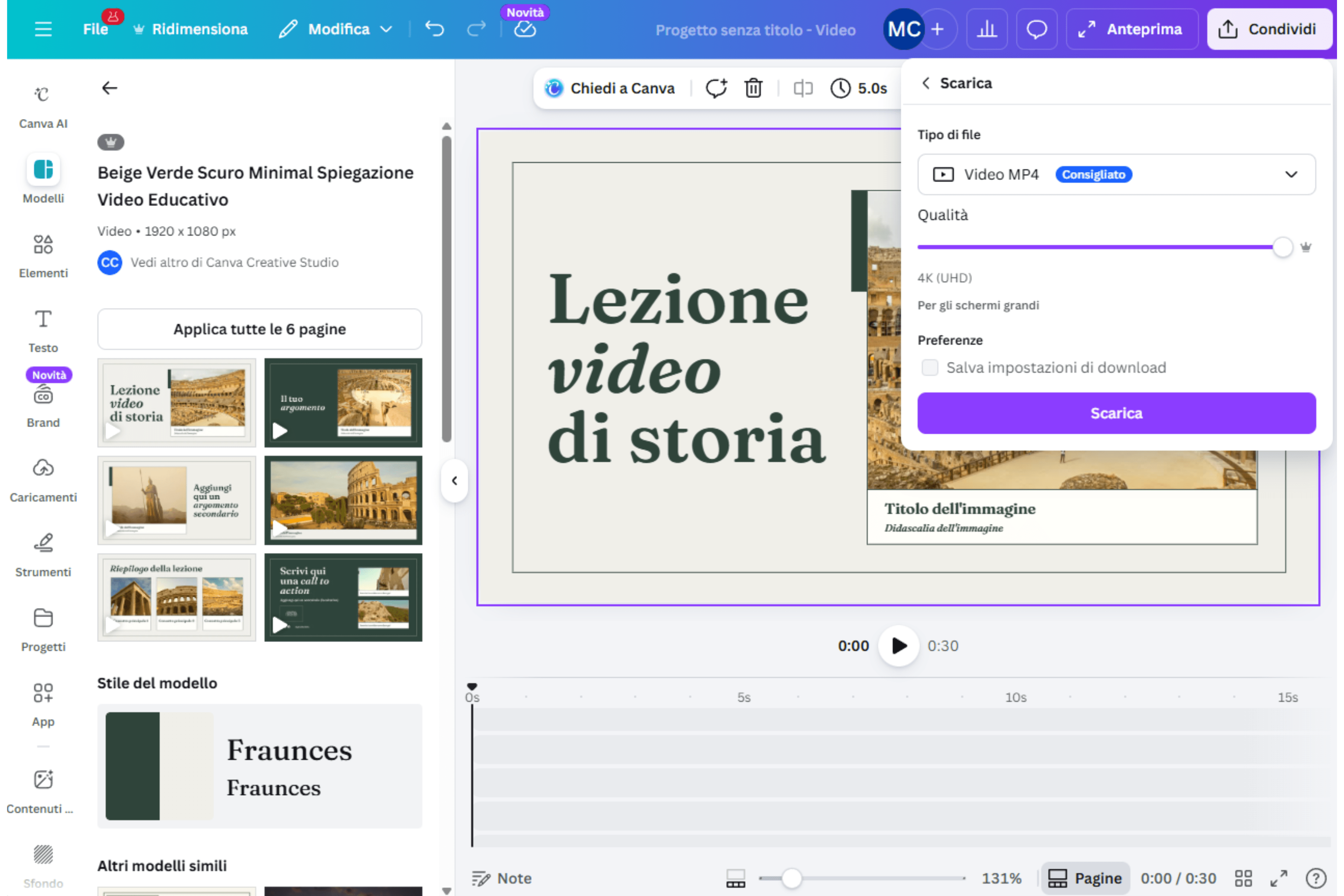The image size is (1344, 896).
Task: Open the grid view icon in bottom bar
Action: (x=1243, y=878)
